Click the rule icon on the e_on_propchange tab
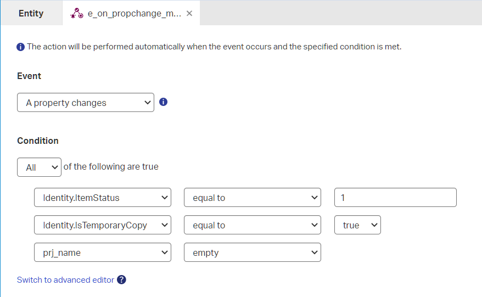Viewport: 482px width, 297px height. click(77, 14)
